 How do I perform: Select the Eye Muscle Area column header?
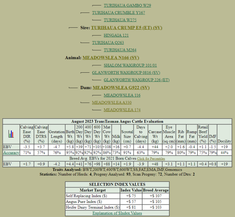coord(169,134)
